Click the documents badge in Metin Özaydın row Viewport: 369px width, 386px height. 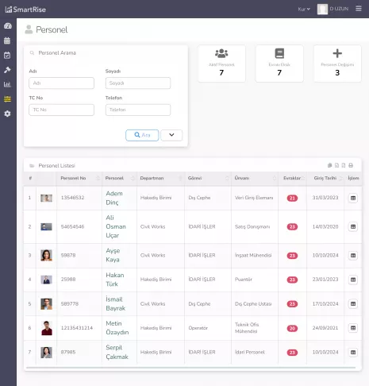292,328
